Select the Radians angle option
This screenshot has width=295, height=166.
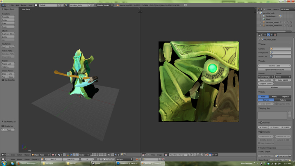click(283, 100)
